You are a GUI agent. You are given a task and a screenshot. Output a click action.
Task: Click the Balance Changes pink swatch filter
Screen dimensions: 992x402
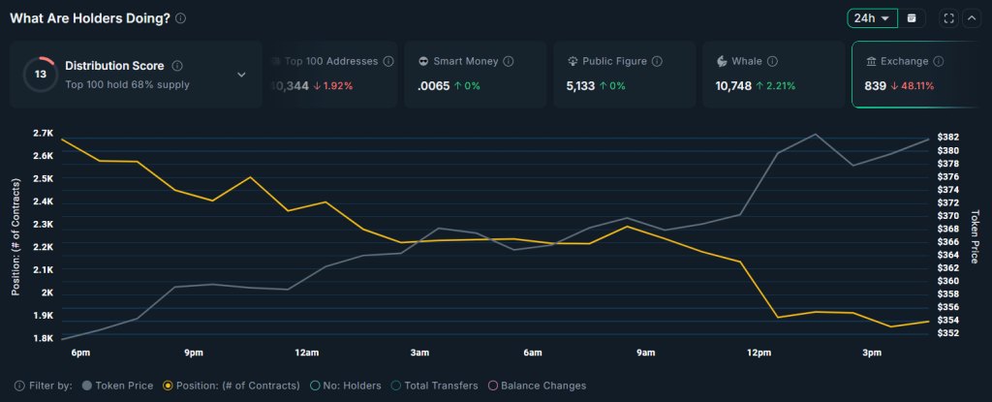(492, 386)
